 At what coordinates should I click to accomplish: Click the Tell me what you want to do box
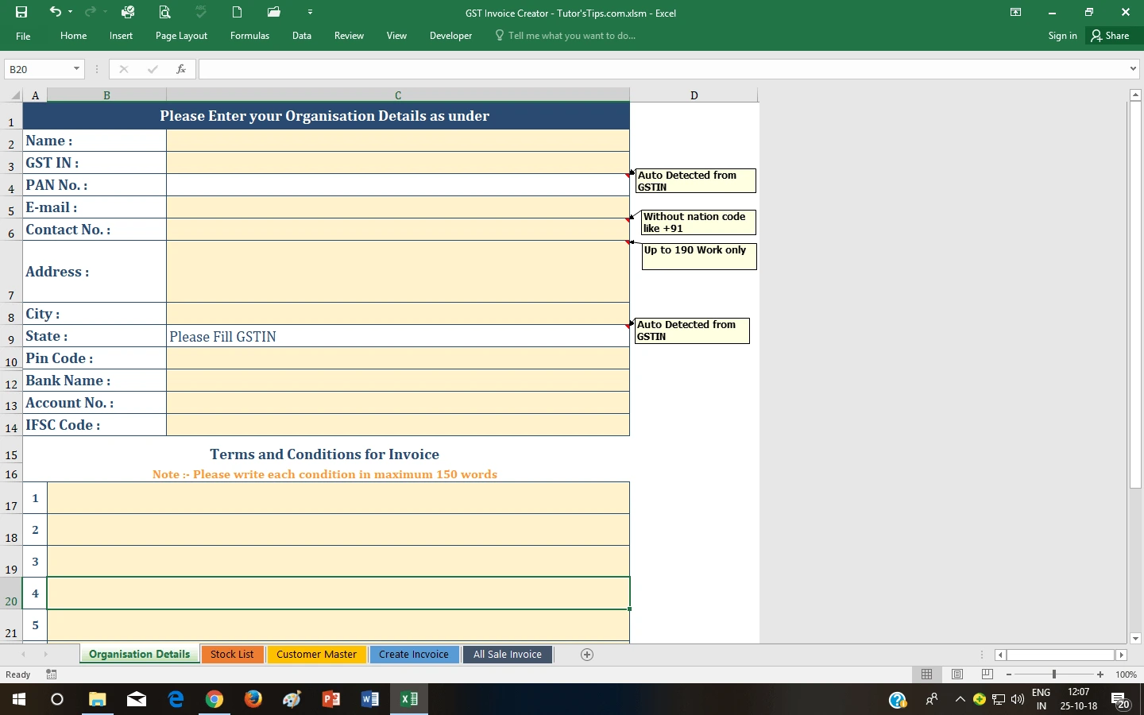(565, 36)
